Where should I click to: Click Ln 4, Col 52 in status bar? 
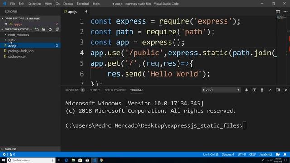coord(211,154)
